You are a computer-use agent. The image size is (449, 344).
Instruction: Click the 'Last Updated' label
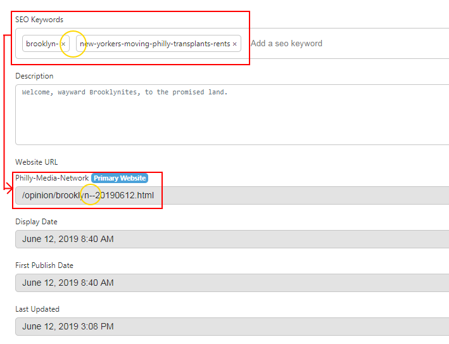(37, 309)
